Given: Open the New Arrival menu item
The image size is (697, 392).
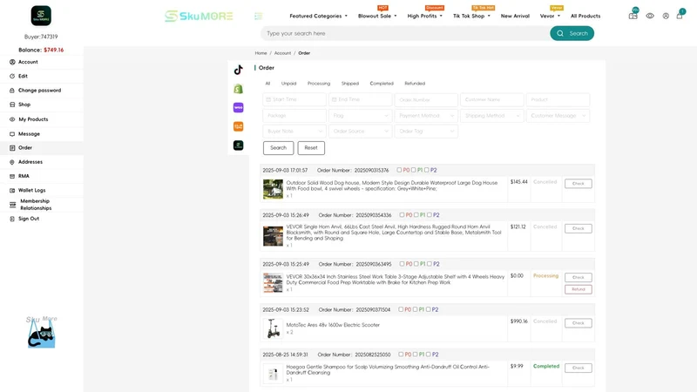Looking at the screenshot, I should pyautogui.click(x=515, y=16).
